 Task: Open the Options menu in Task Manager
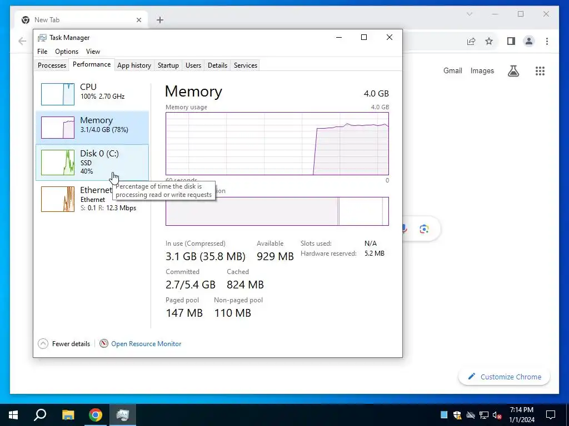point(67,52)
